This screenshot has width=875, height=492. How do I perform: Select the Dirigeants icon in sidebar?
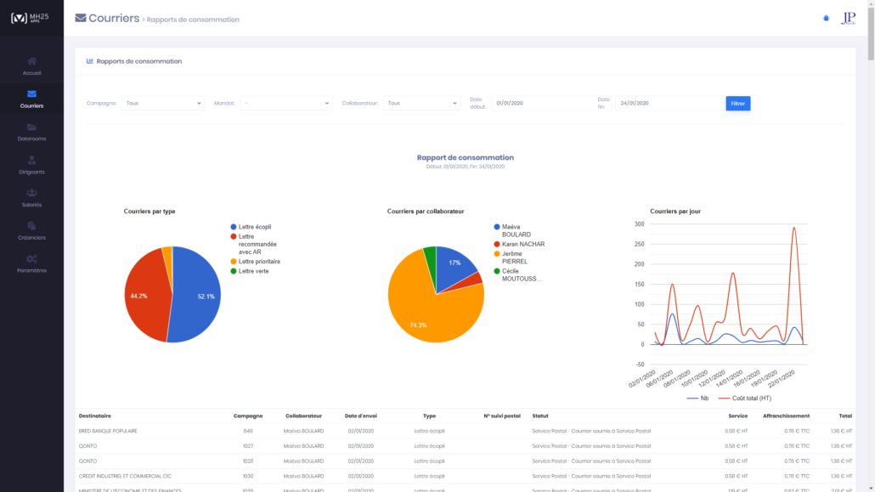click(31, 160)
